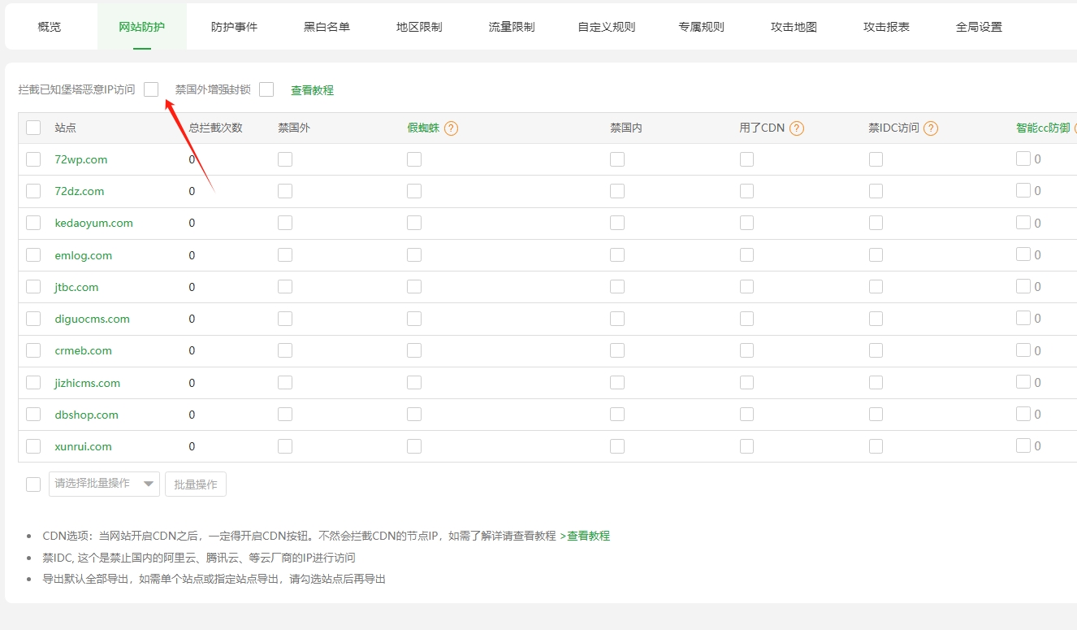The height and width of the screenshot is (630, 1077).
Task: Open help icon next to 用了CDN
Action: pos(797,128)
